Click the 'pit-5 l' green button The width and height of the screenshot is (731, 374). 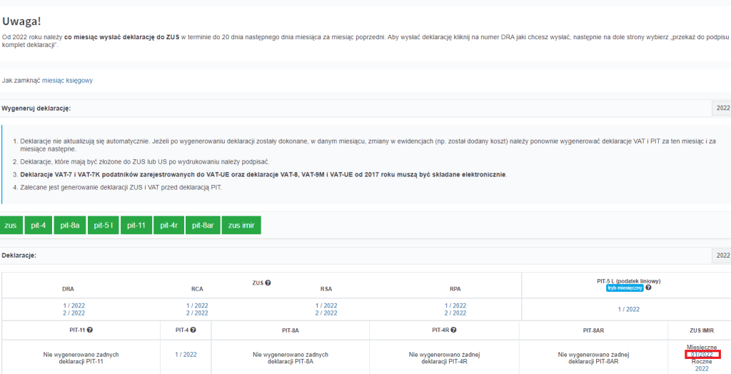point(103,225)
